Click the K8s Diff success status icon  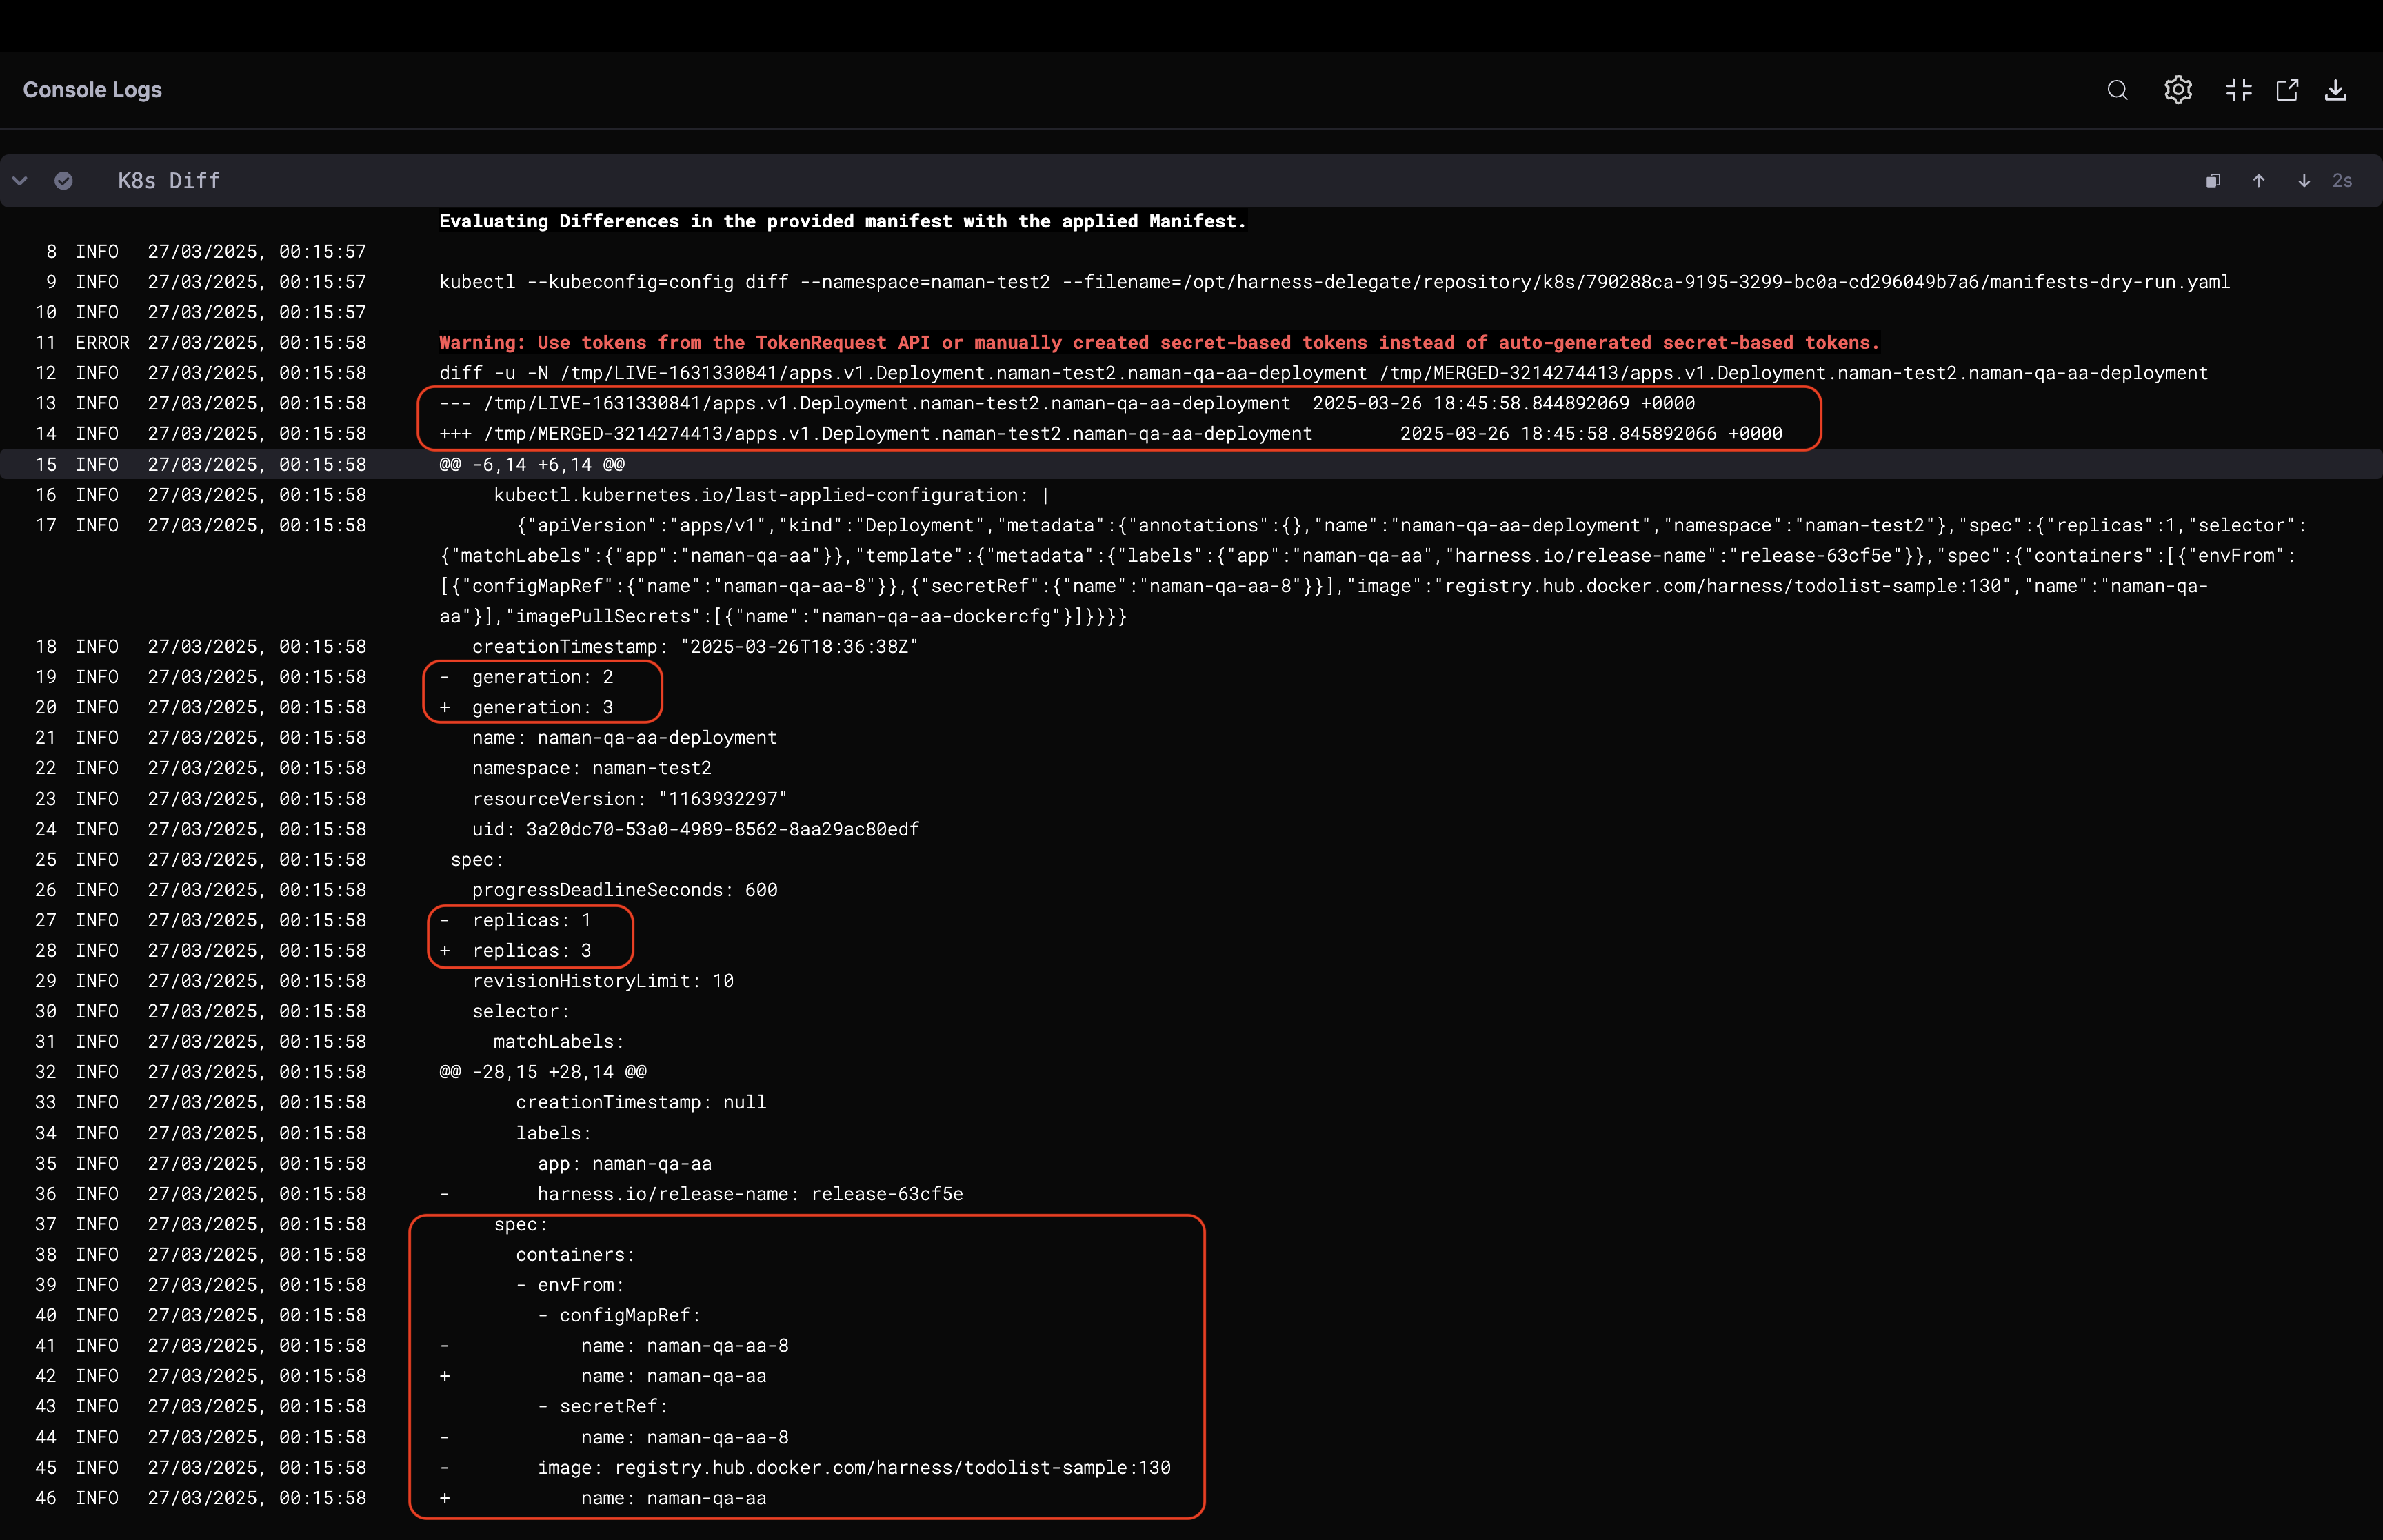[x=63, y=181]
